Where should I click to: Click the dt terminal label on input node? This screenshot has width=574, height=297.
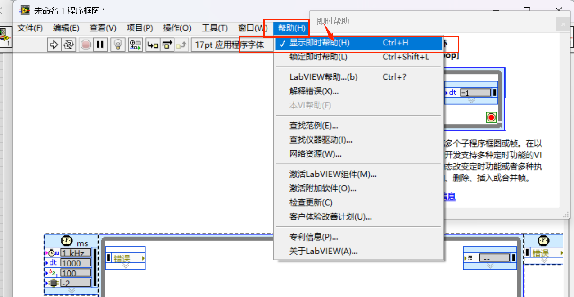53,263
